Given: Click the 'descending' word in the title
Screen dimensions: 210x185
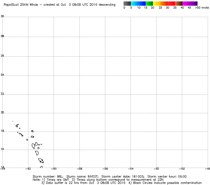Looking at the screenshot, I should pos(107,5).
